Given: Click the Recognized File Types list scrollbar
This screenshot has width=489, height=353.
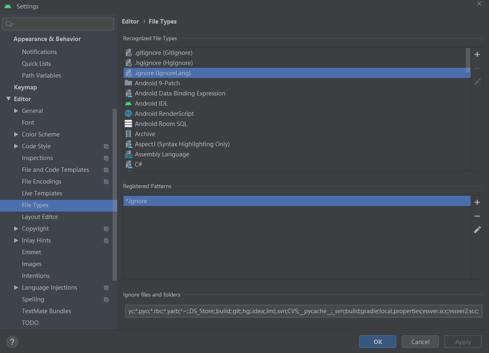Looking at the screenshot, I should pos(468,60).
